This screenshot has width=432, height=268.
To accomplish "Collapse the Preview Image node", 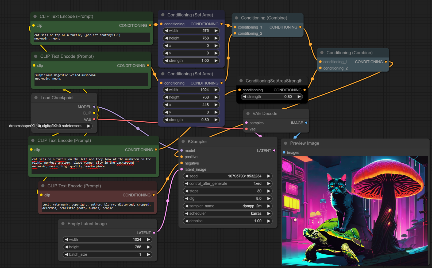I will (x=286, y=143).
